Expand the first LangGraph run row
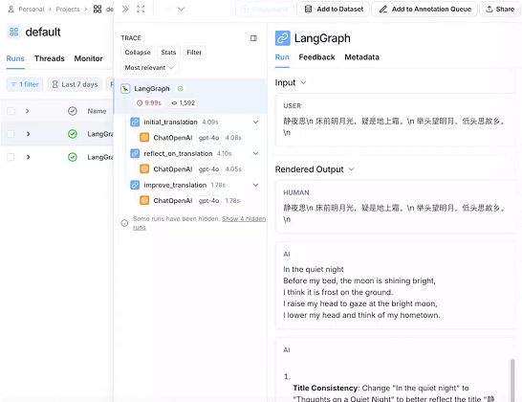The image size is (522, 402). (x=28, y=134)
